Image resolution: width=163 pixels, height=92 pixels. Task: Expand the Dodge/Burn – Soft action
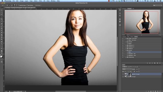click(127, 54)
